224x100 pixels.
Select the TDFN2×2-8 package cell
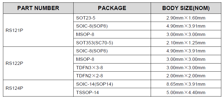[112, 76]
